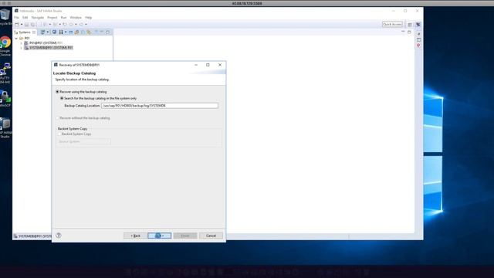This screenshot has height=278, width=494.
Task: Select 'Recover without the backup catalog' radio button
Action: pyautogui.click(x=57, y=118)
